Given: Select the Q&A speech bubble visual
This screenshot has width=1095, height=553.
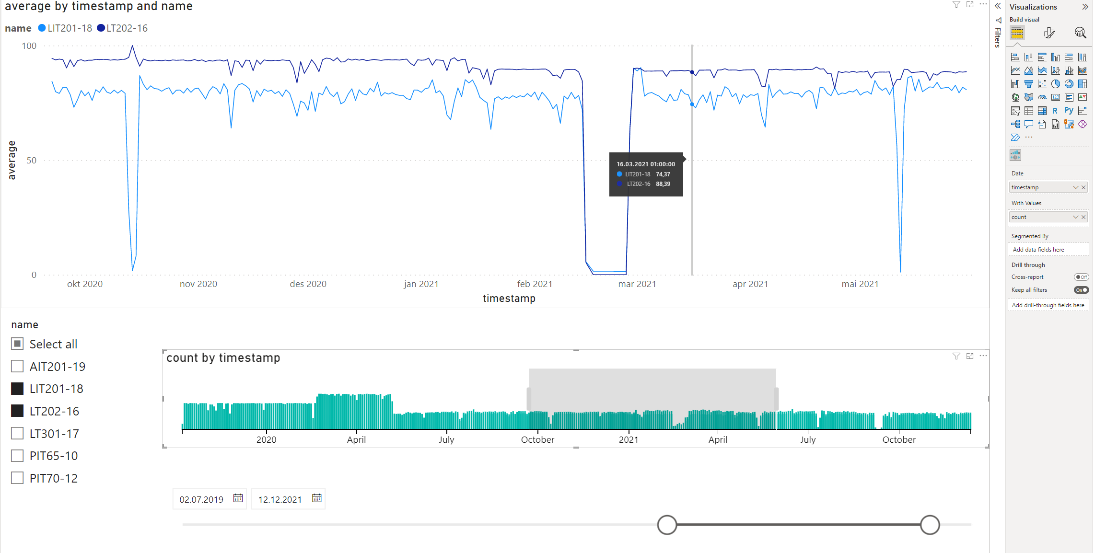Looking at the screenshot, I should point(1028,124).
